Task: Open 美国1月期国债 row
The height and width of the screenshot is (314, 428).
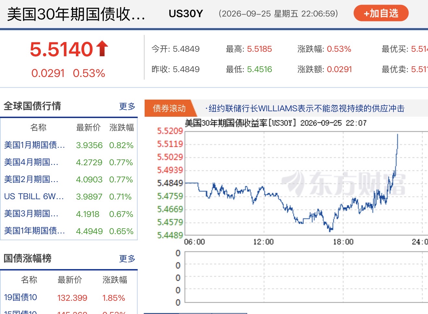Action: tap(69, 145)
